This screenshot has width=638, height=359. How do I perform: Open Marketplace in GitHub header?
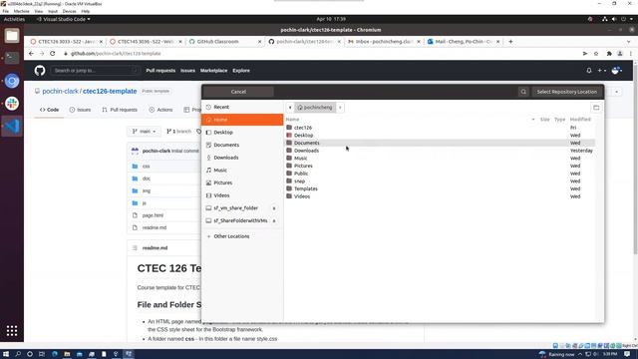tap(213, 71)
